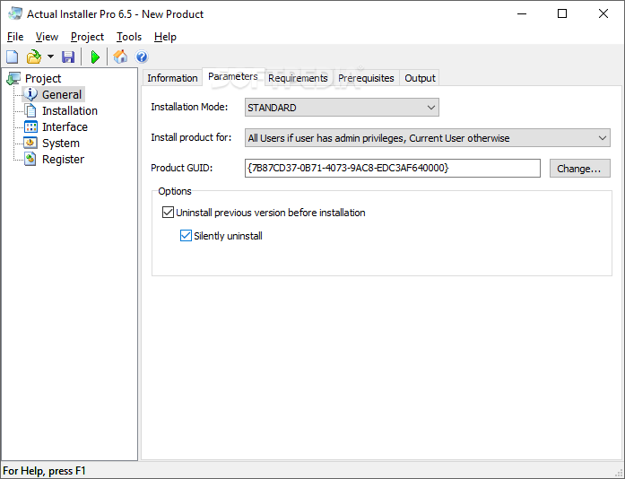Switch to the Parameters tab

point(233,76)
